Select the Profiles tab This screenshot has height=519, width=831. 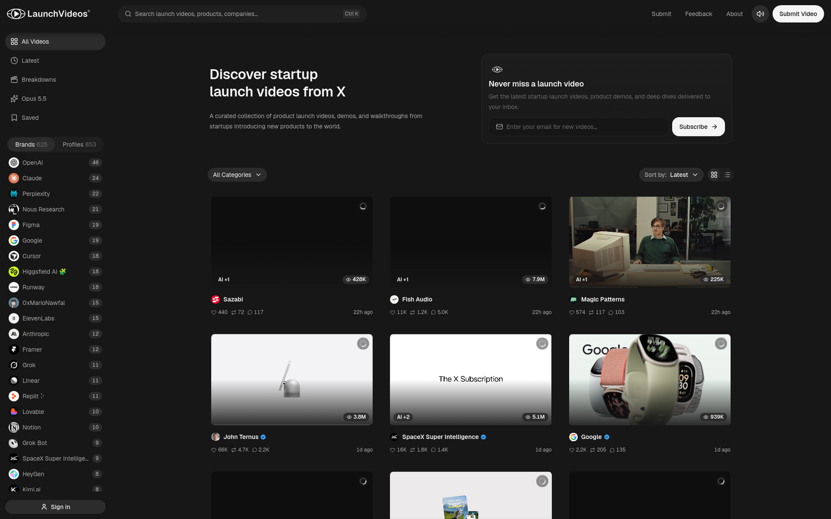(x=79, y=144)
